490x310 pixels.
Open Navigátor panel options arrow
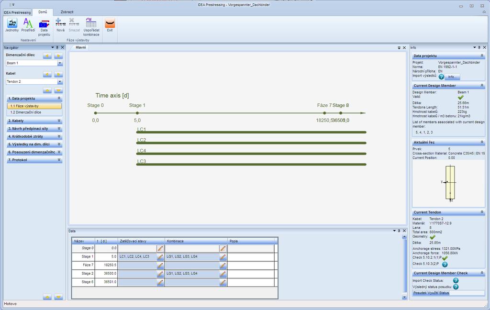[53, 47]
